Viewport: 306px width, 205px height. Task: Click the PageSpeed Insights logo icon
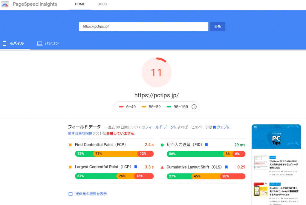point(5,4)
